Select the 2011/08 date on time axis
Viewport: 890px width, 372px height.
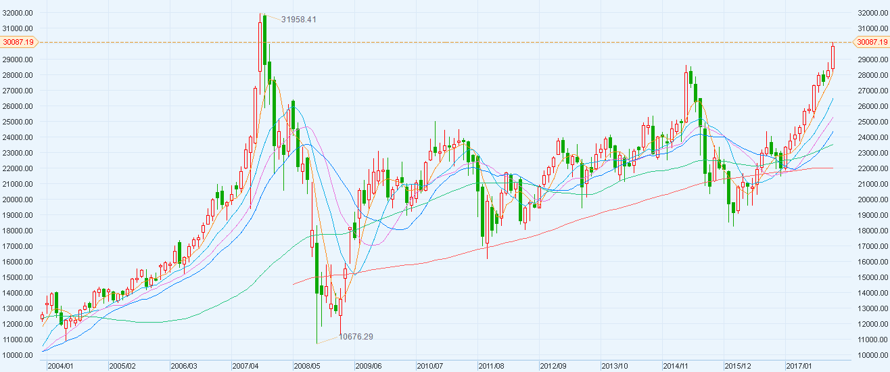coord(492,366)
